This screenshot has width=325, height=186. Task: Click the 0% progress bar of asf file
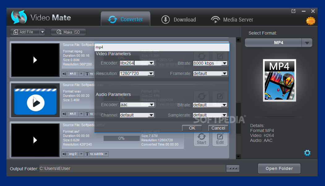122,138
